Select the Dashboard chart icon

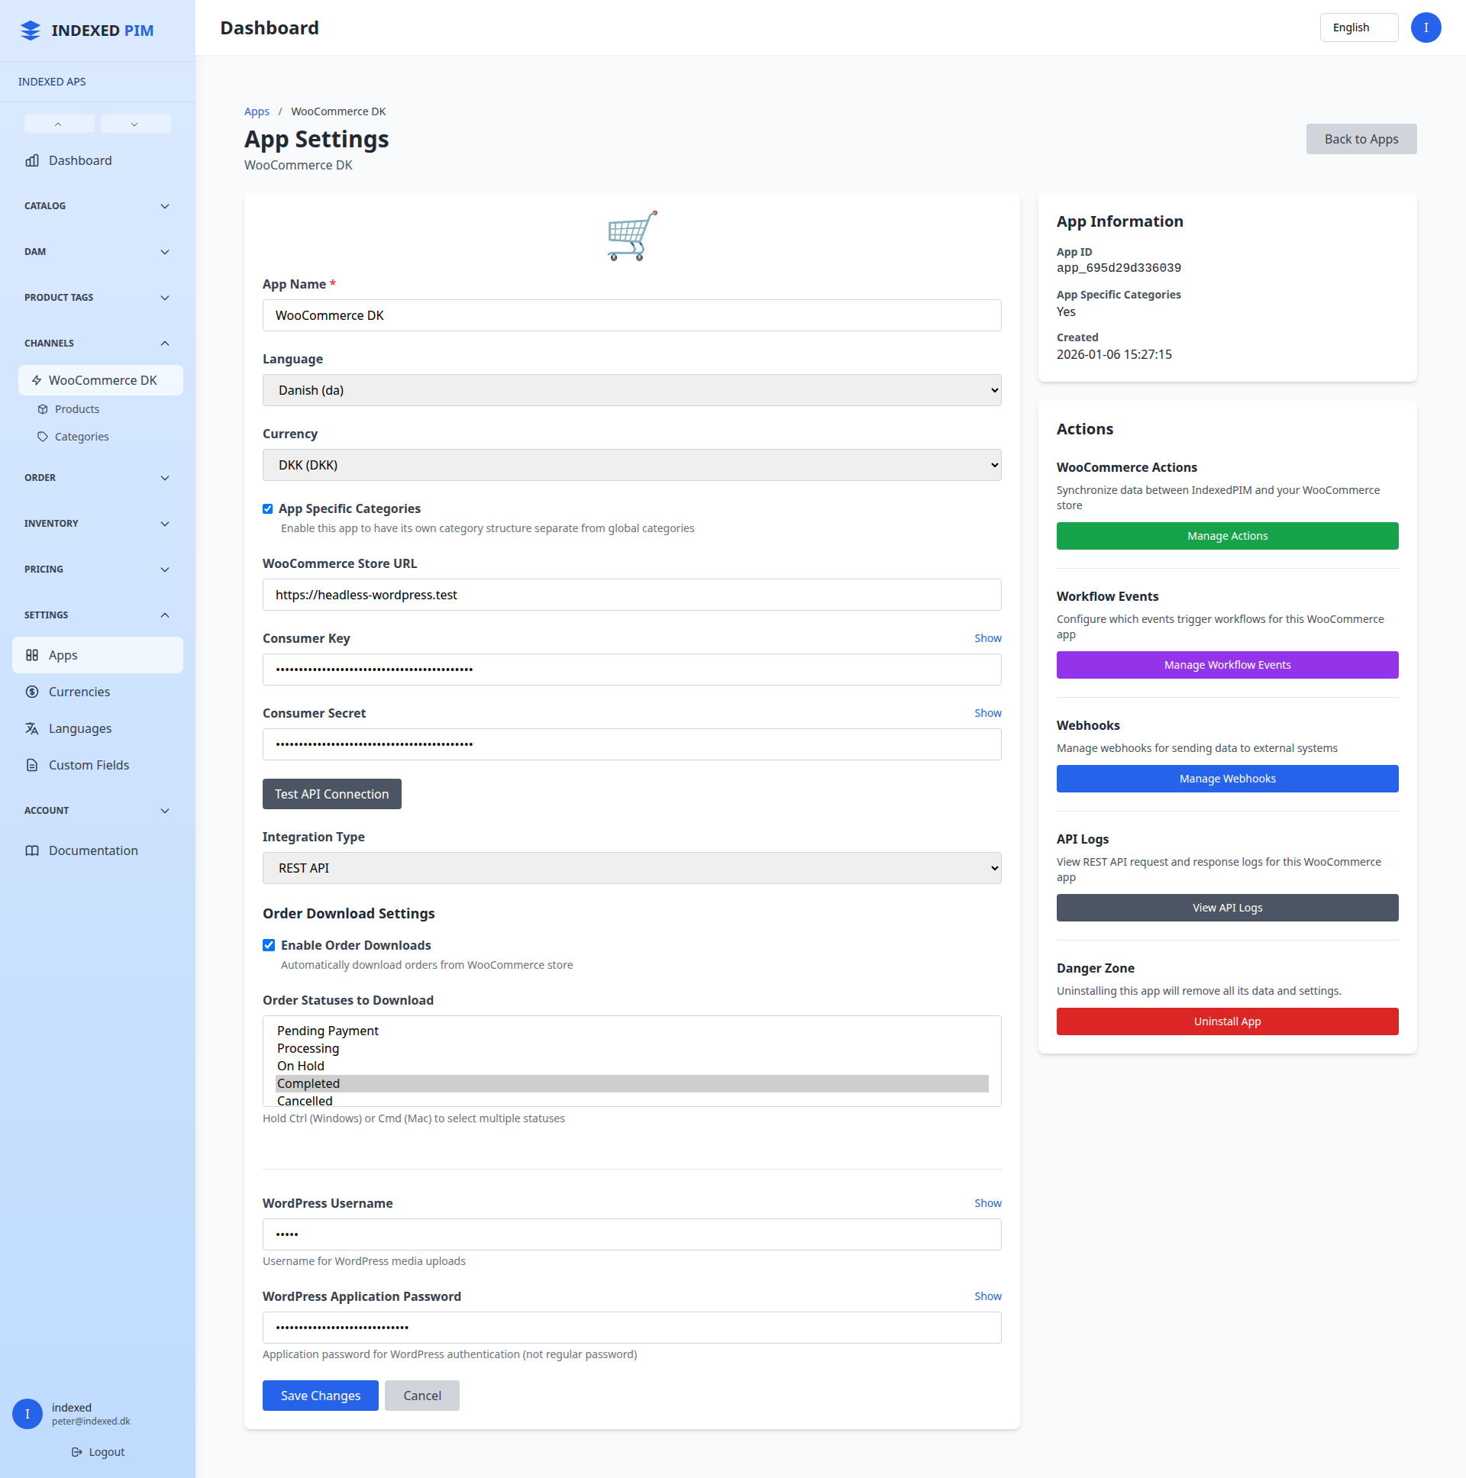point(32,160)
